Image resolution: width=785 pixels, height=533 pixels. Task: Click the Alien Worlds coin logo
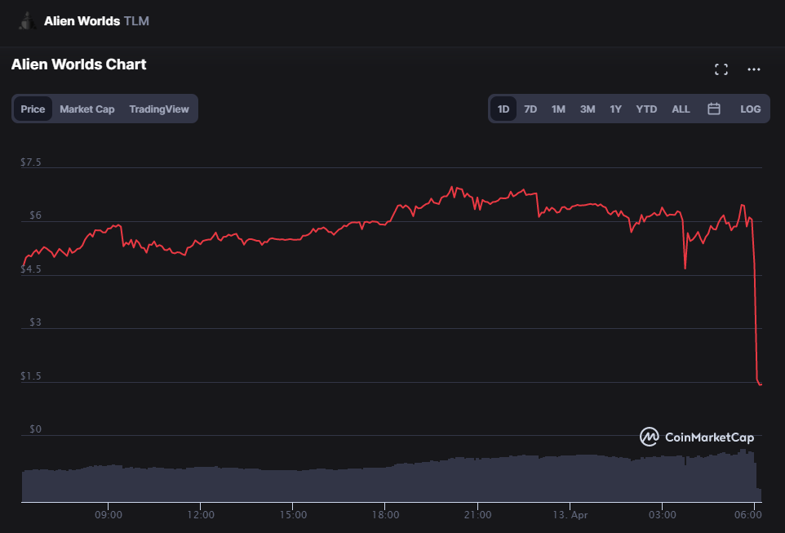(x=27, y=21)
